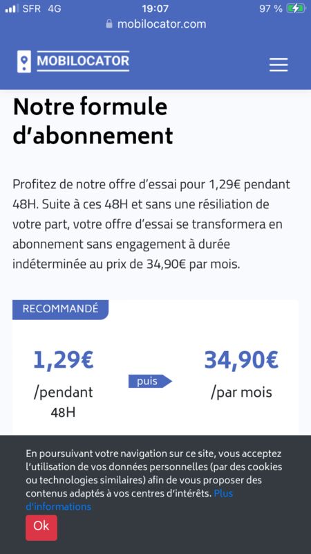The image size is (311, 554).
Task: Select the 1,29€ trial price
Action: coord(64,360)
